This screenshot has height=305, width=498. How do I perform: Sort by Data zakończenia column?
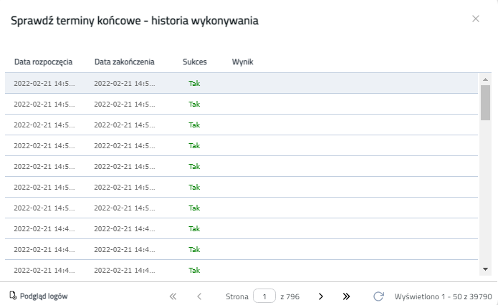click(x=124, y=62)
